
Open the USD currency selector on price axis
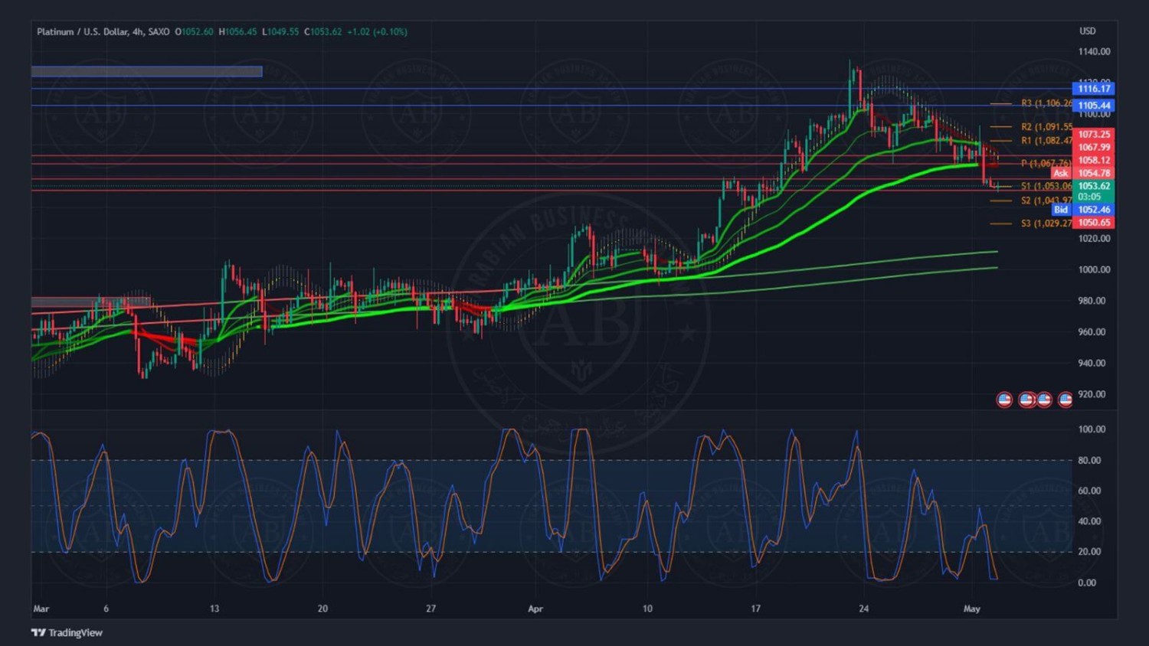(1087, 31)
